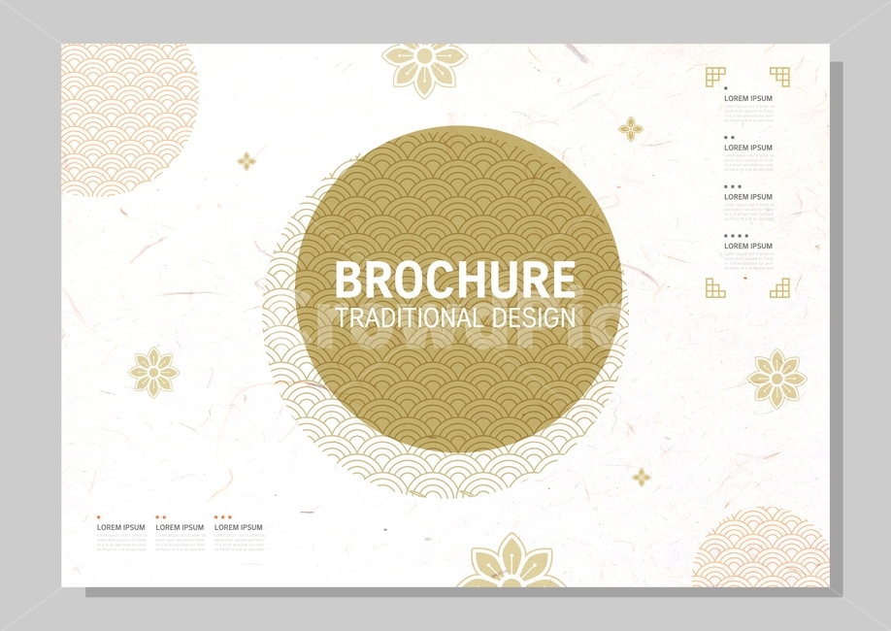Click the BROCHURE title text
This screenshot has width=891, height=631.
click(455, 280)
